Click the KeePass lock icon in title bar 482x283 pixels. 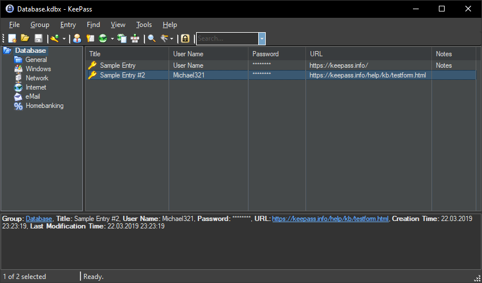click(x=10, y=9)
